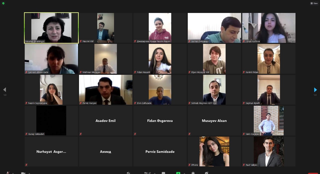Viewport: 320px width, 174px height.
Task: Select the Asadov Emil participant tile
Action: pyautogui.click(x=105, y=121)
